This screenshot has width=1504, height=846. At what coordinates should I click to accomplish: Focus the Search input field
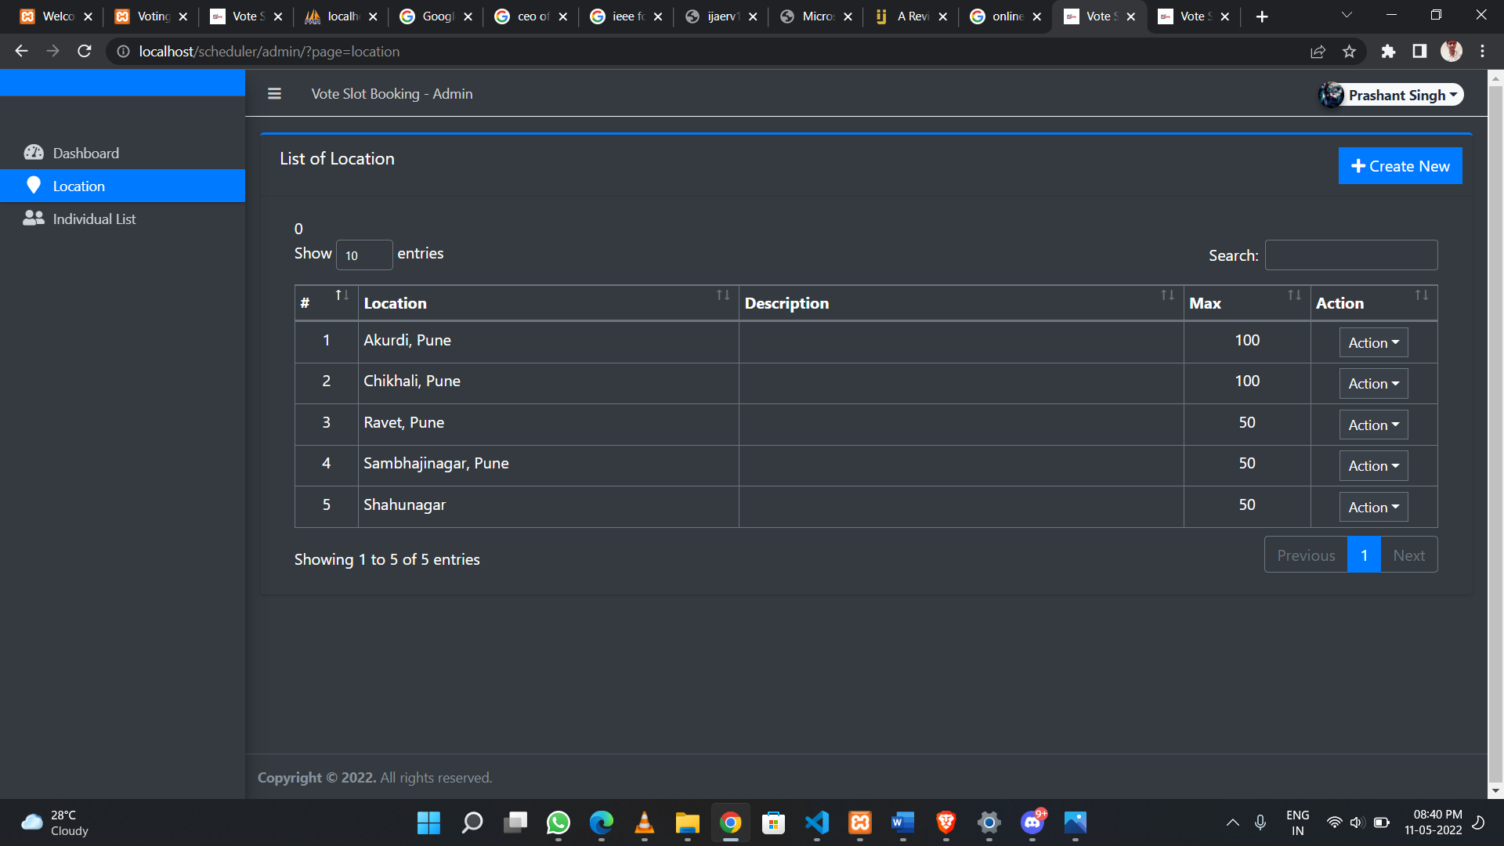[1351, 255]
